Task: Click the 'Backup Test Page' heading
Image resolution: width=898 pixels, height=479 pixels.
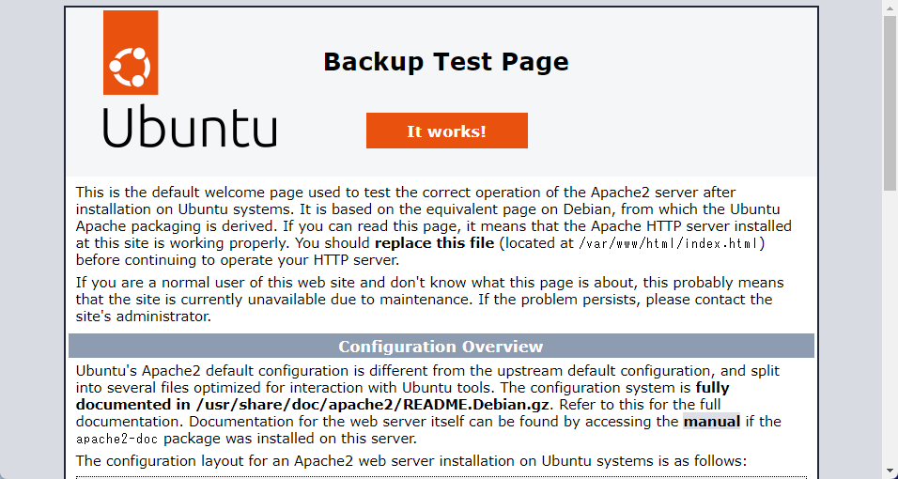Action: click(446, 62)
